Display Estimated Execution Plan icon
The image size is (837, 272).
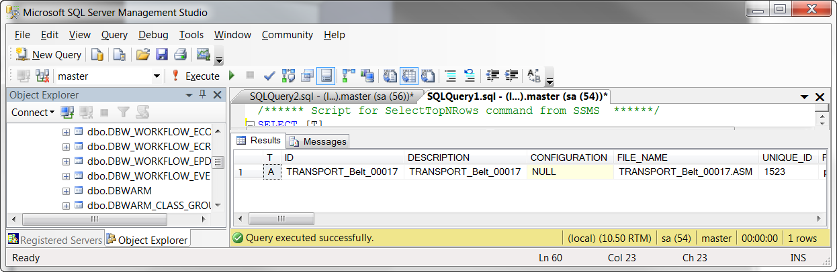[x=289, y=76]
